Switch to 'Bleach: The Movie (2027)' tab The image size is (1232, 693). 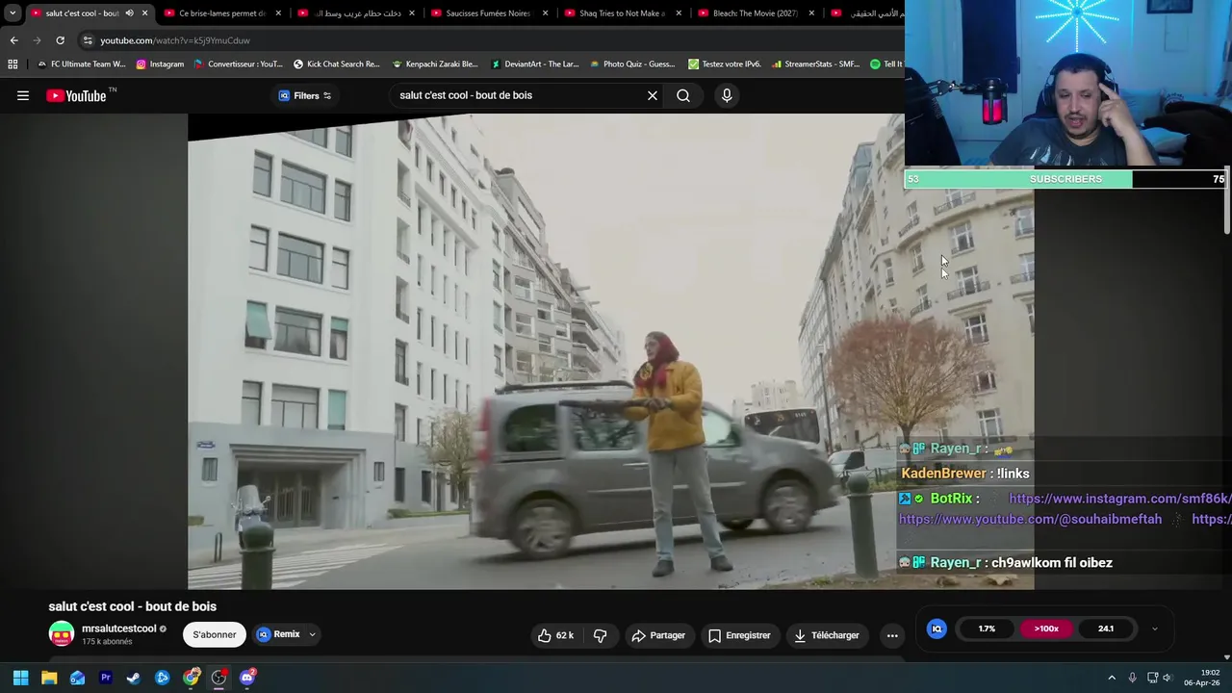pyautogui.click(x=755, y=13)
